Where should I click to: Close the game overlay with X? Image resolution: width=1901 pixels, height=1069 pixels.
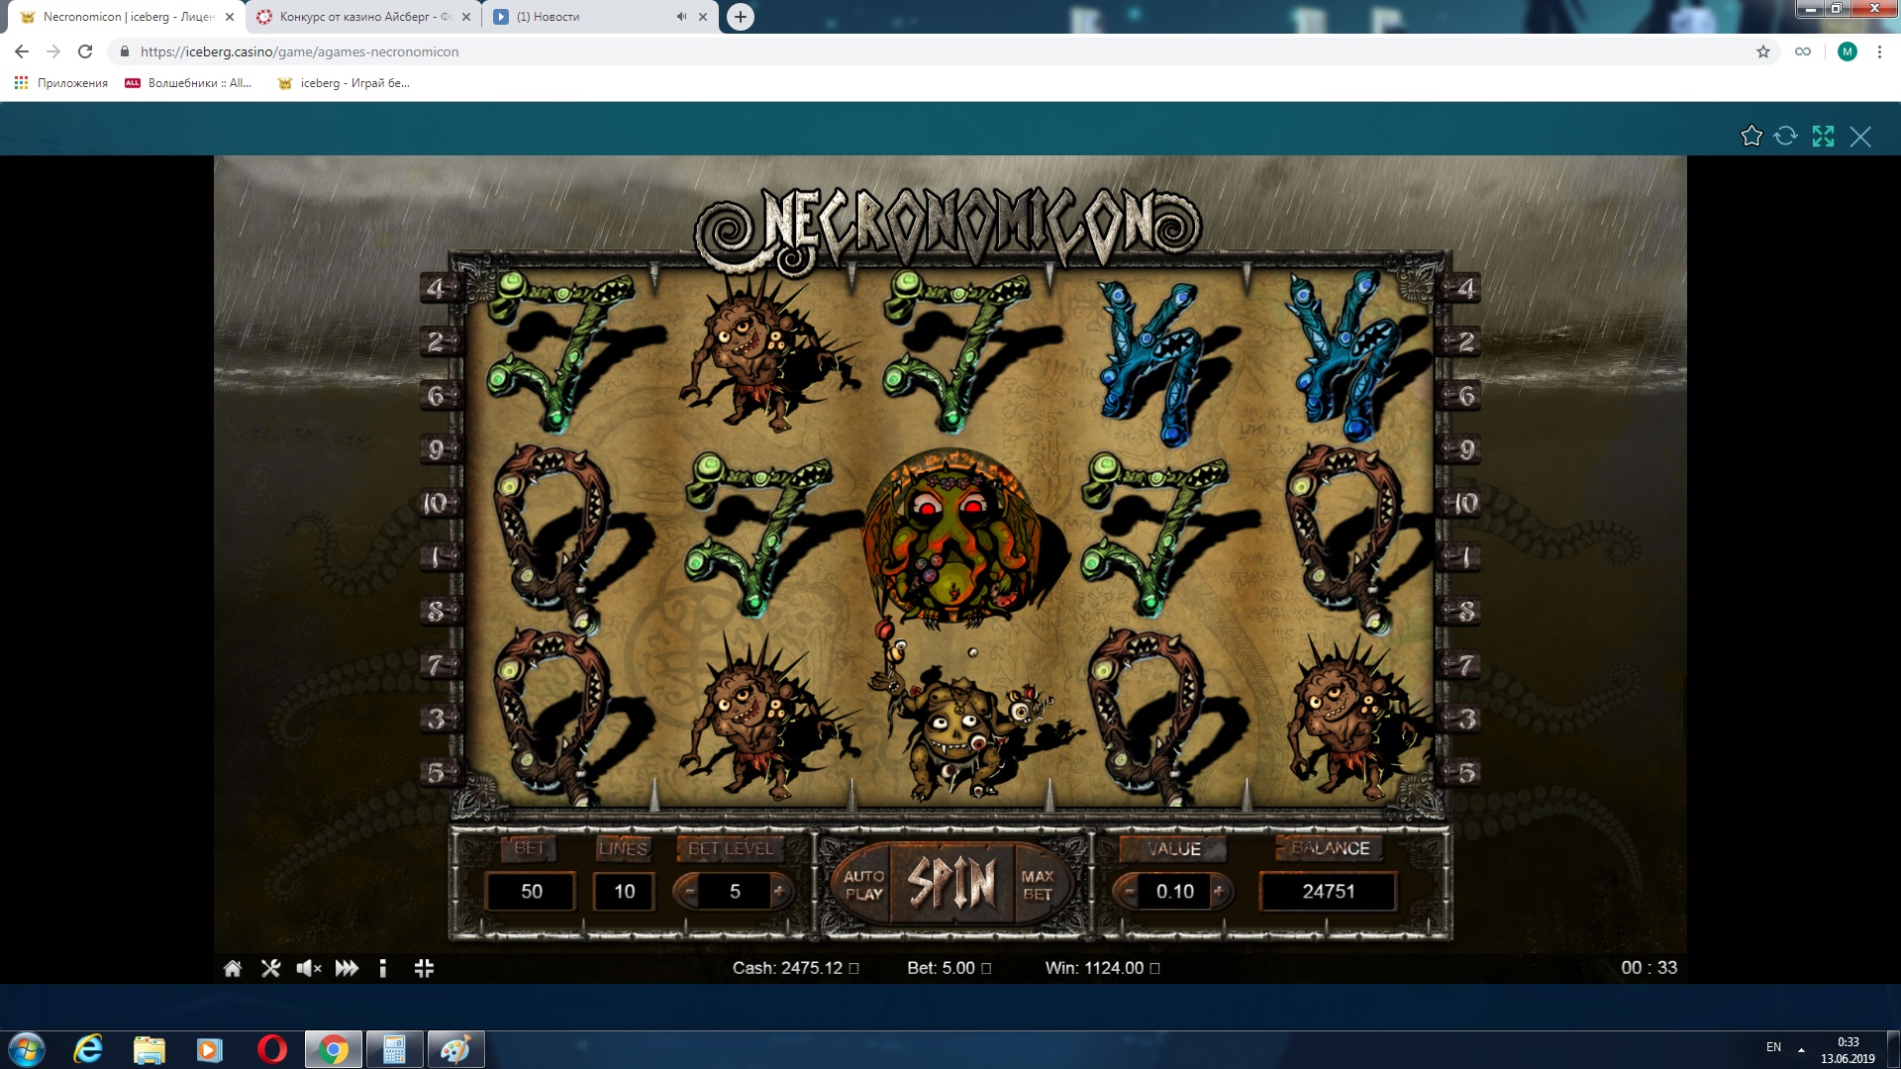pyautogui.click(x=1860, y=137)
